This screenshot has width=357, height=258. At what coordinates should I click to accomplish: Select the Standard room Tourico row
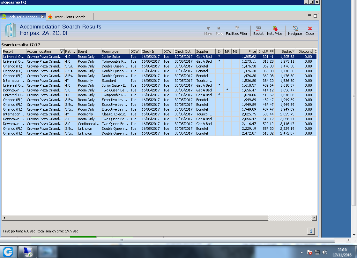pyautogui.click(x=160, y=81)
